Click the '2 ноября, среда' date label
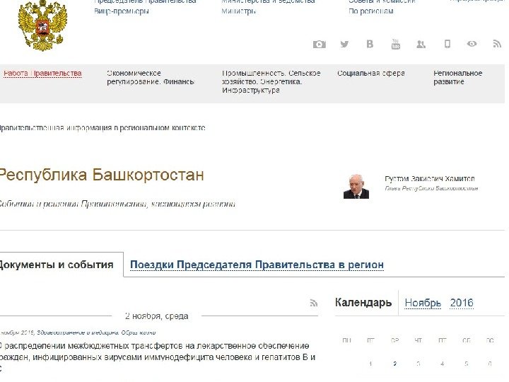This screenshot has height=382, width=509. click(156, 316)
